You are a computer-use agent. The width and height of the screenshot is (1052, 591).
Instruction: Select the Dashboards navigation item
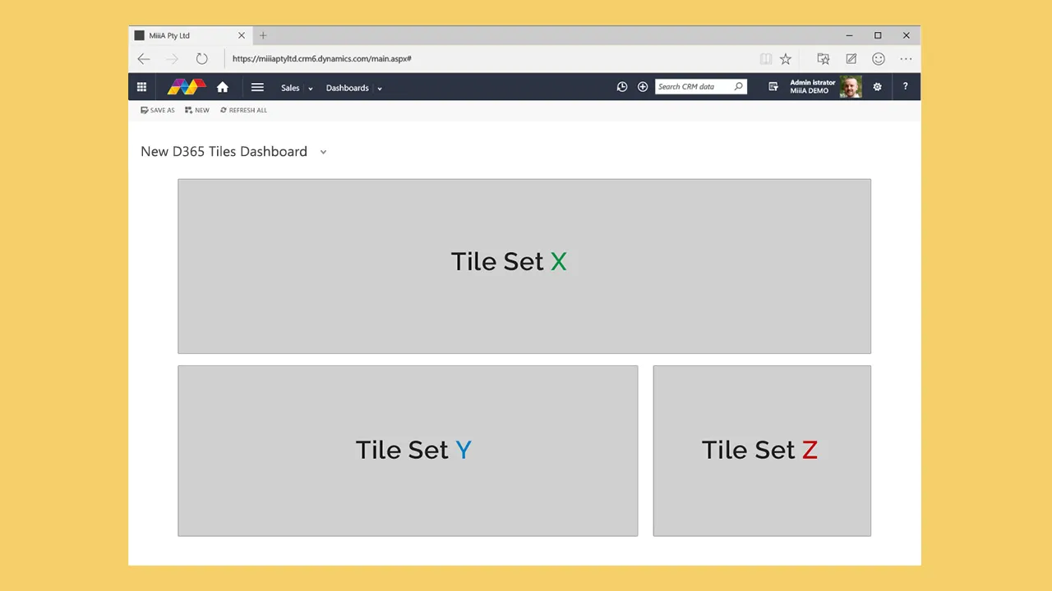[348, 88]
